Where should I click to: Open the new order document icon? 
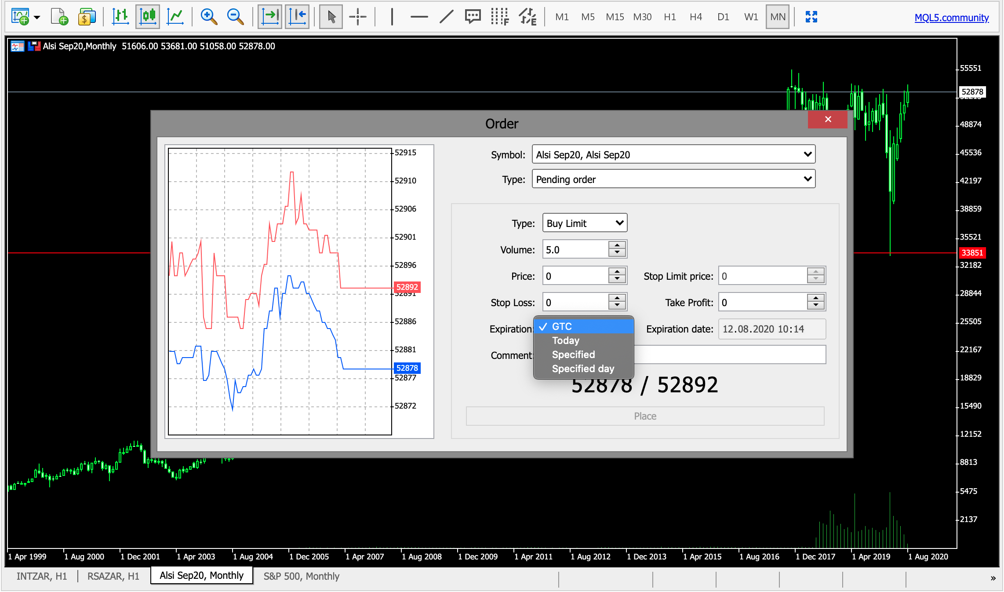pos(59,17)
